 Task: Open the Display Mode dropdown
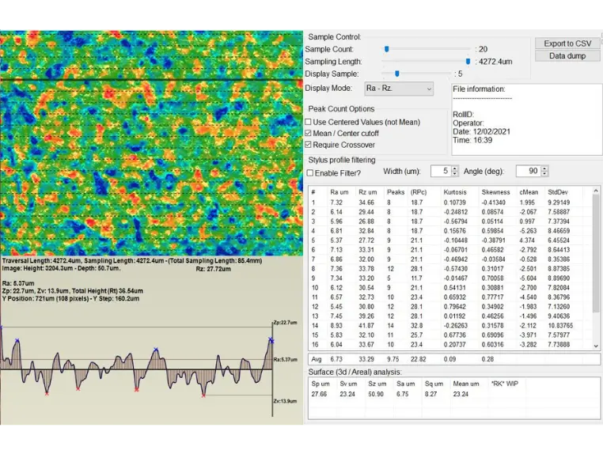click(399, 89)
